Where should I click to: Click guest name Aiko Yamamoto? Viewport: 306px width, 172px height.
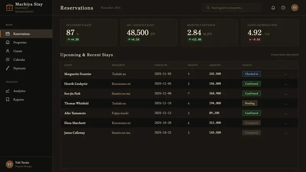(75, 113)
